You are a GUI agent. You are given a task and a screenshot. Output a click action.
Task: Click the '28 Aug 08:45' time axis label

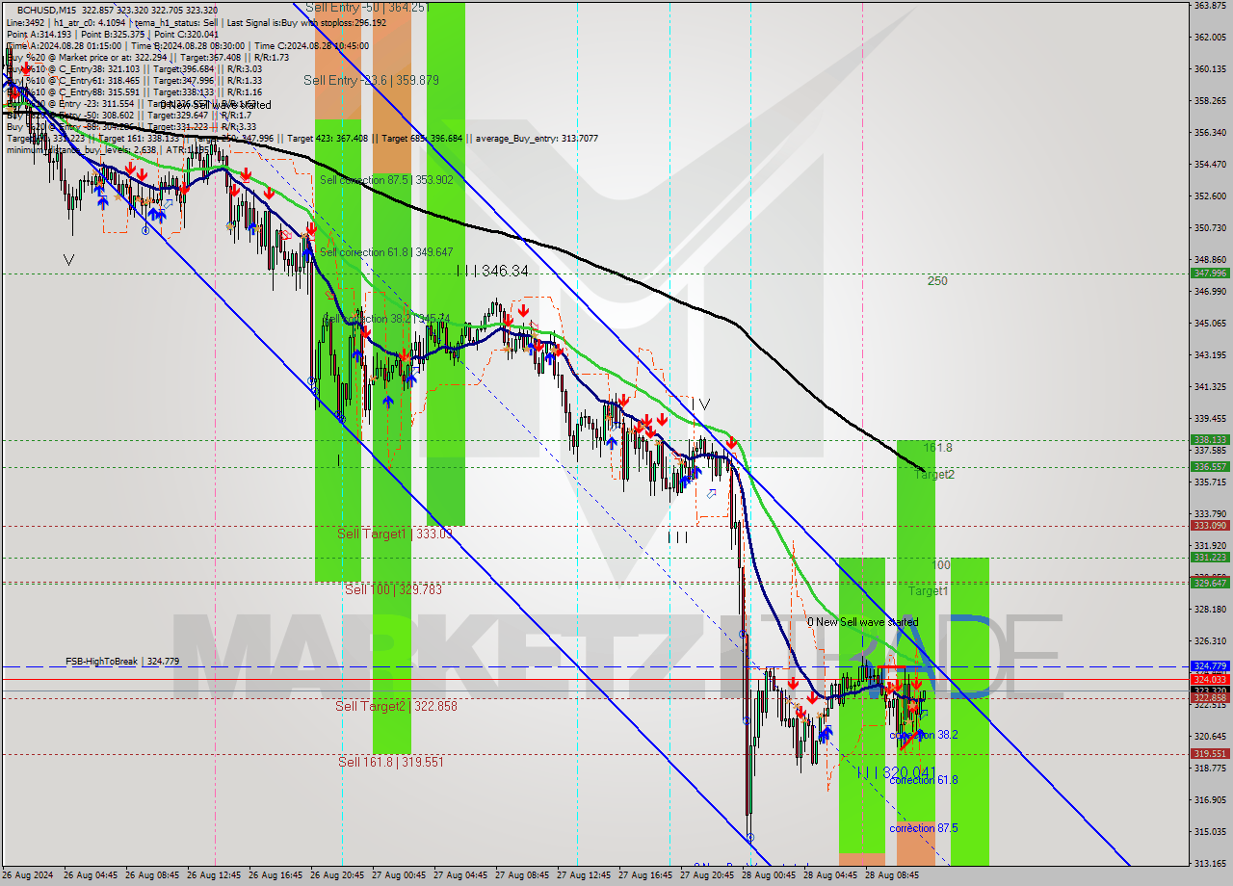[892, 876]
